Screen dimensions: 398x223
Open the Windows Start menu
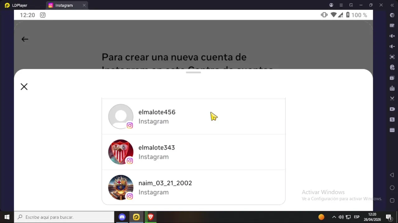[x=7, y=217]
